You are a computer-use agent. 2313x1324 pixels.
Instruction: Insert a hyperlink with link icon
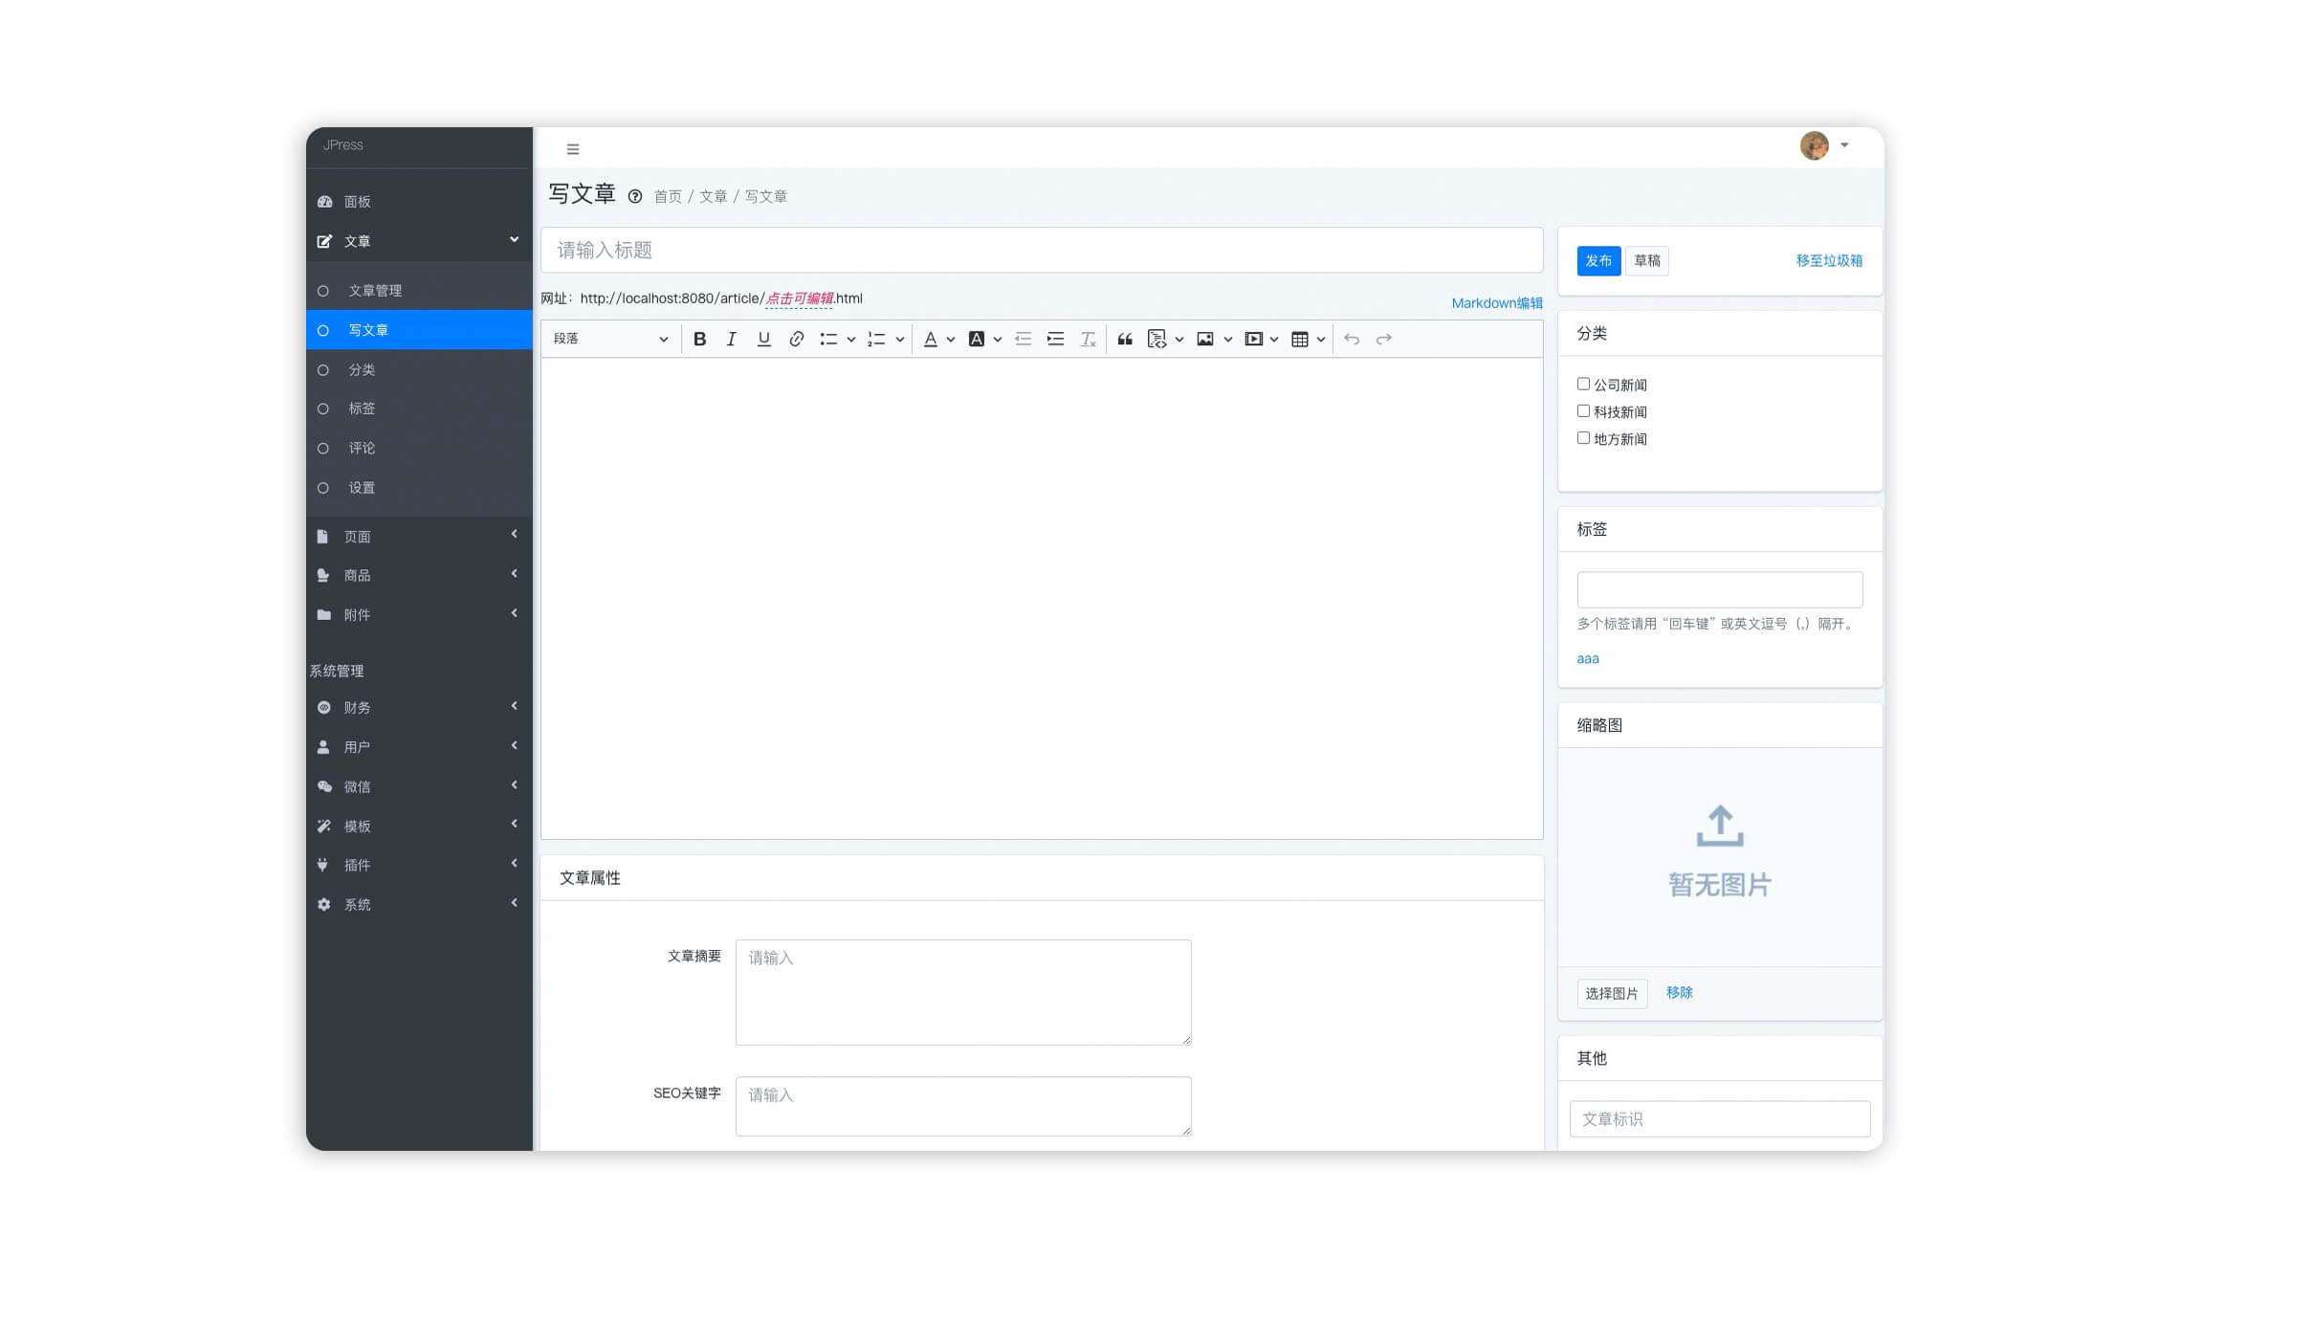(796, 339)
